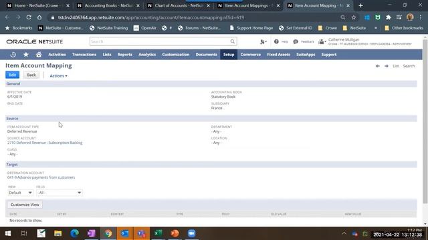Switch to Accounting Books browser tab
428x240 pixels.
[x=108, y=5]
